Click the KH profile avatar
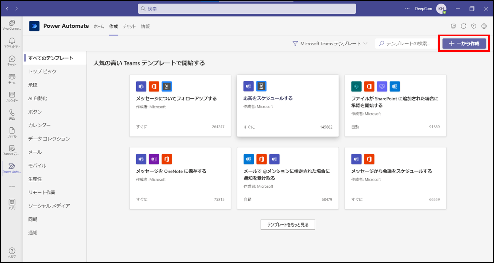Screen dimensions: 494x263 (441, 9)
